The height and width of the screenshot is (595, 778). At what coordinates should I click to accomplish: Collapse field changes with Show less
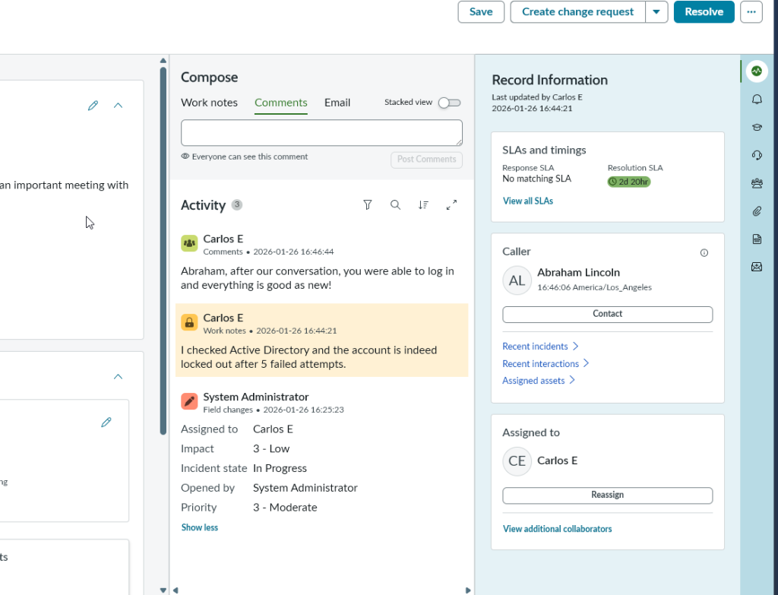tap(200, 527)
